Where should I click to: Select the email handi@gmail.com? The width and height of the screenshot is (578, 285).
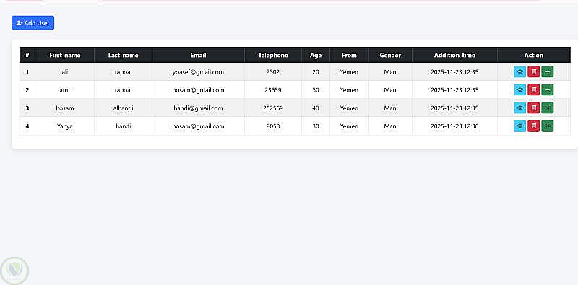pyautogui.click(x=198, y=108)
